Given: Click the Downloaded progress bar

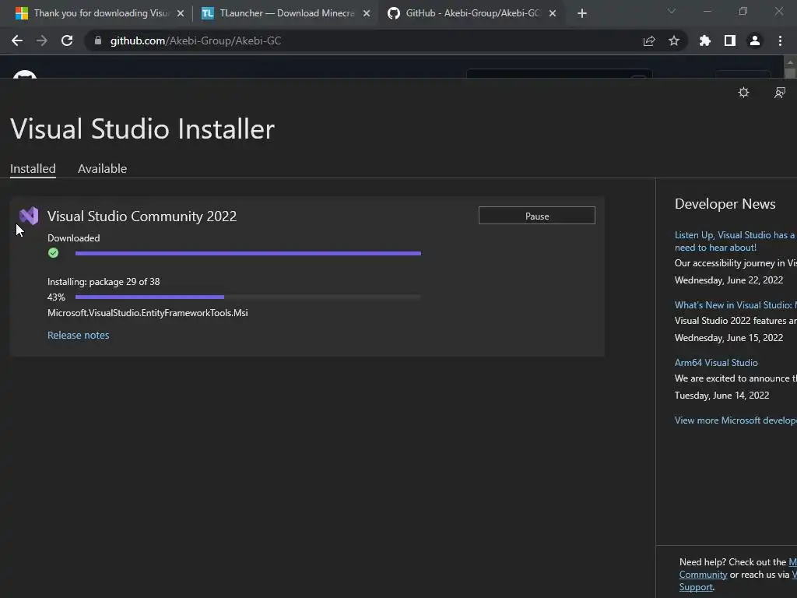Looking at the screenshot, I should [248, 253].
